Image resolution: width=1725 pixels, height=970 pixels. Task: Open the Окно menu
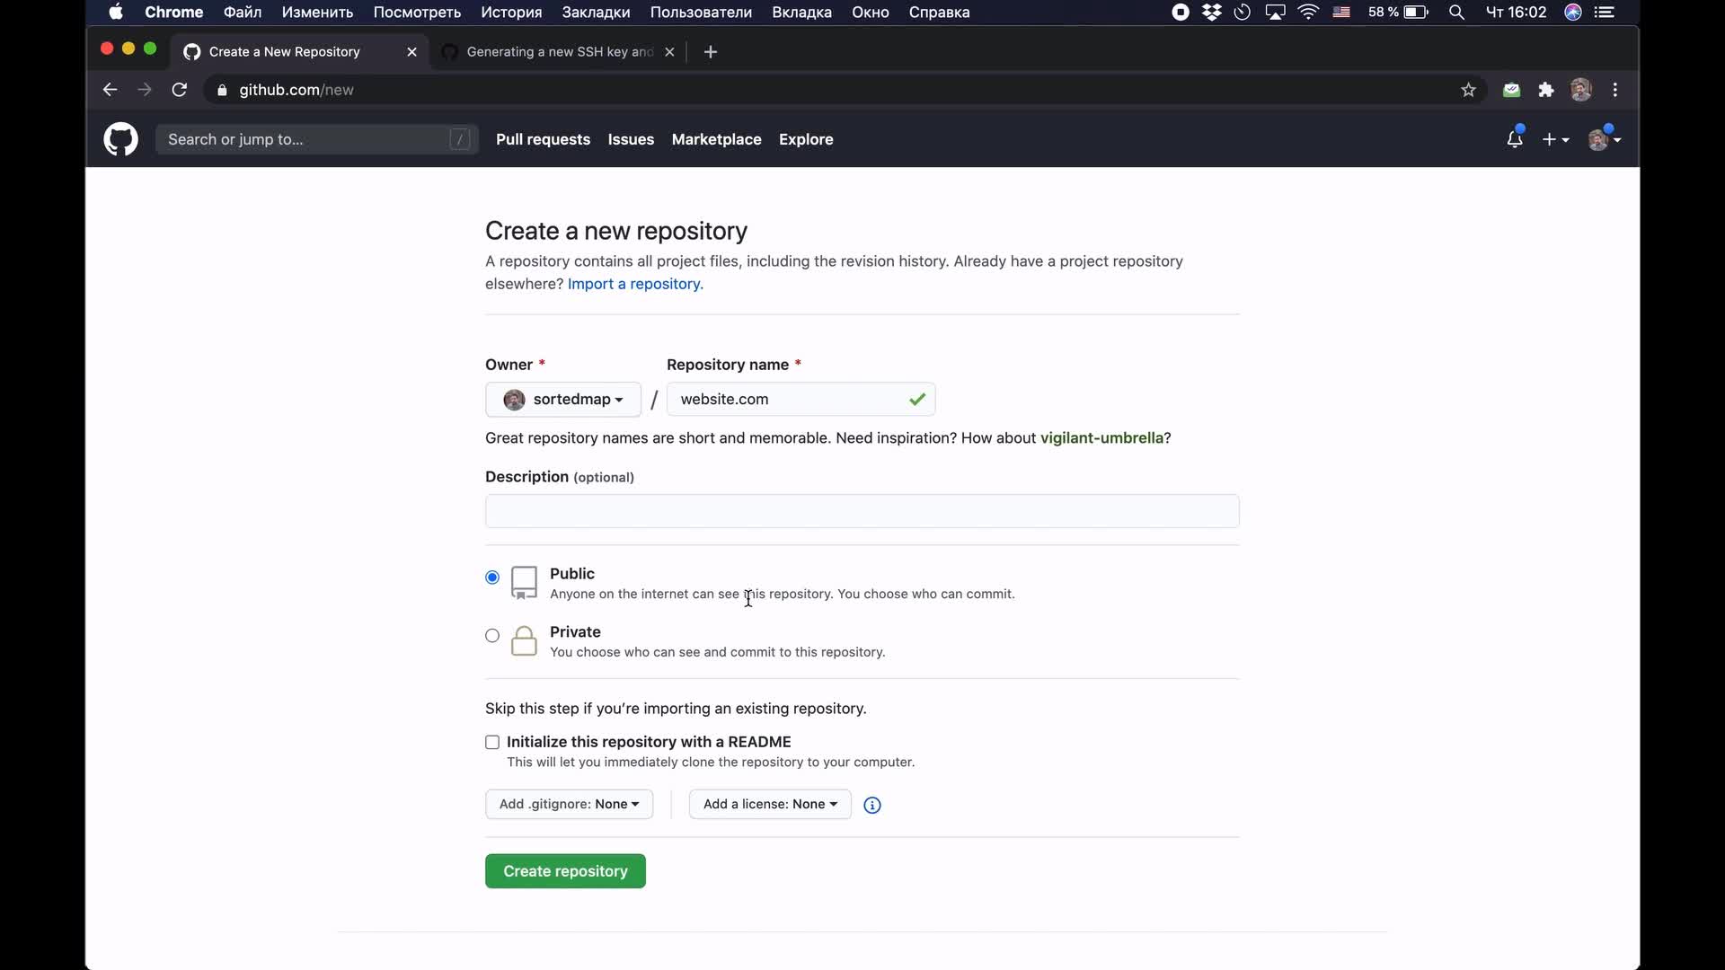871,13
